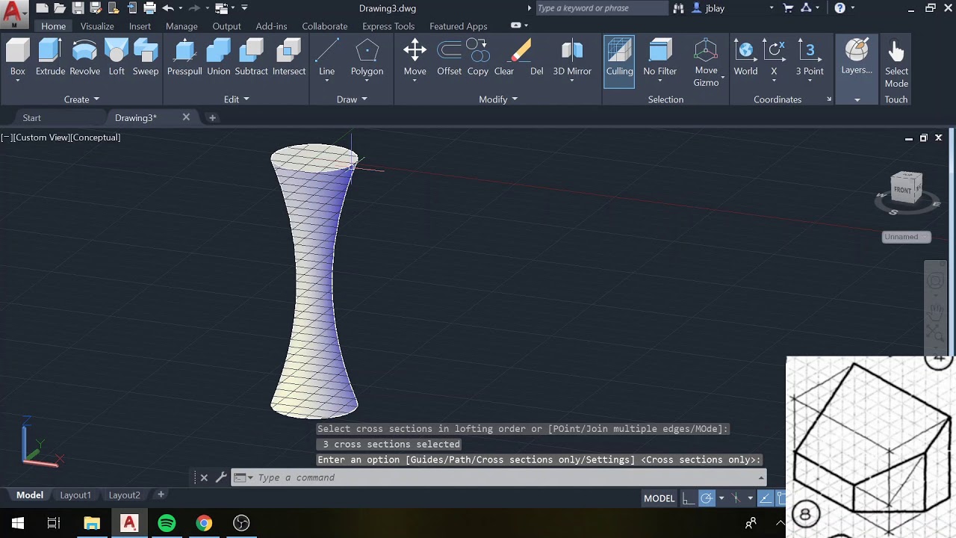The image size is (956, 538).
Task: Use the Intersect tool
Action: [289, 58]
